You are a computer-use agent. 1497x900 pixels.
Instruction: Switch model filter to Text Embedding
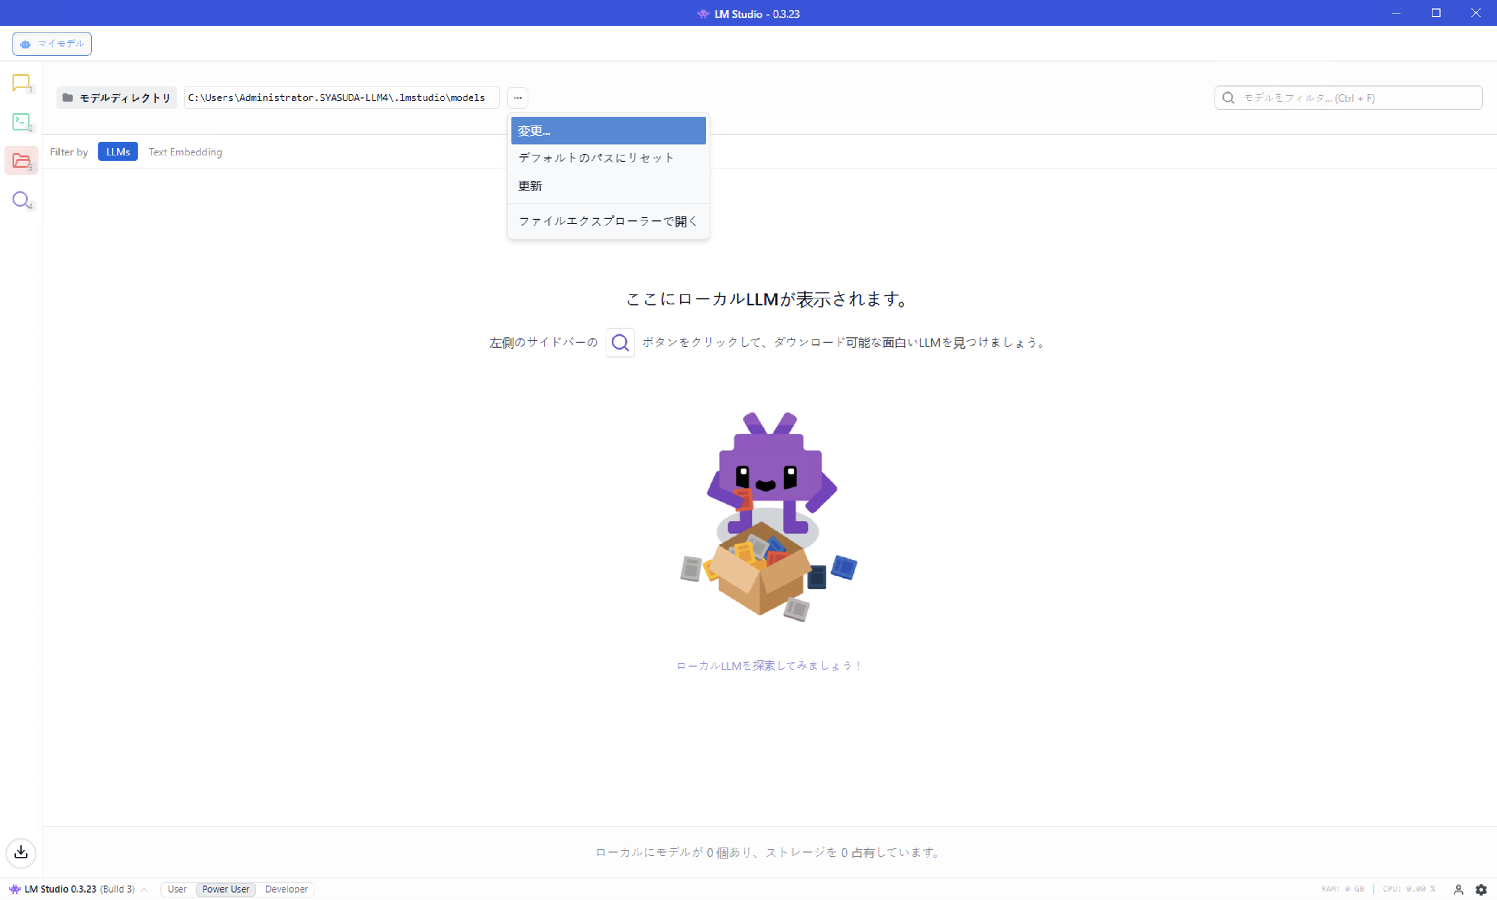(x=185, y=152)
